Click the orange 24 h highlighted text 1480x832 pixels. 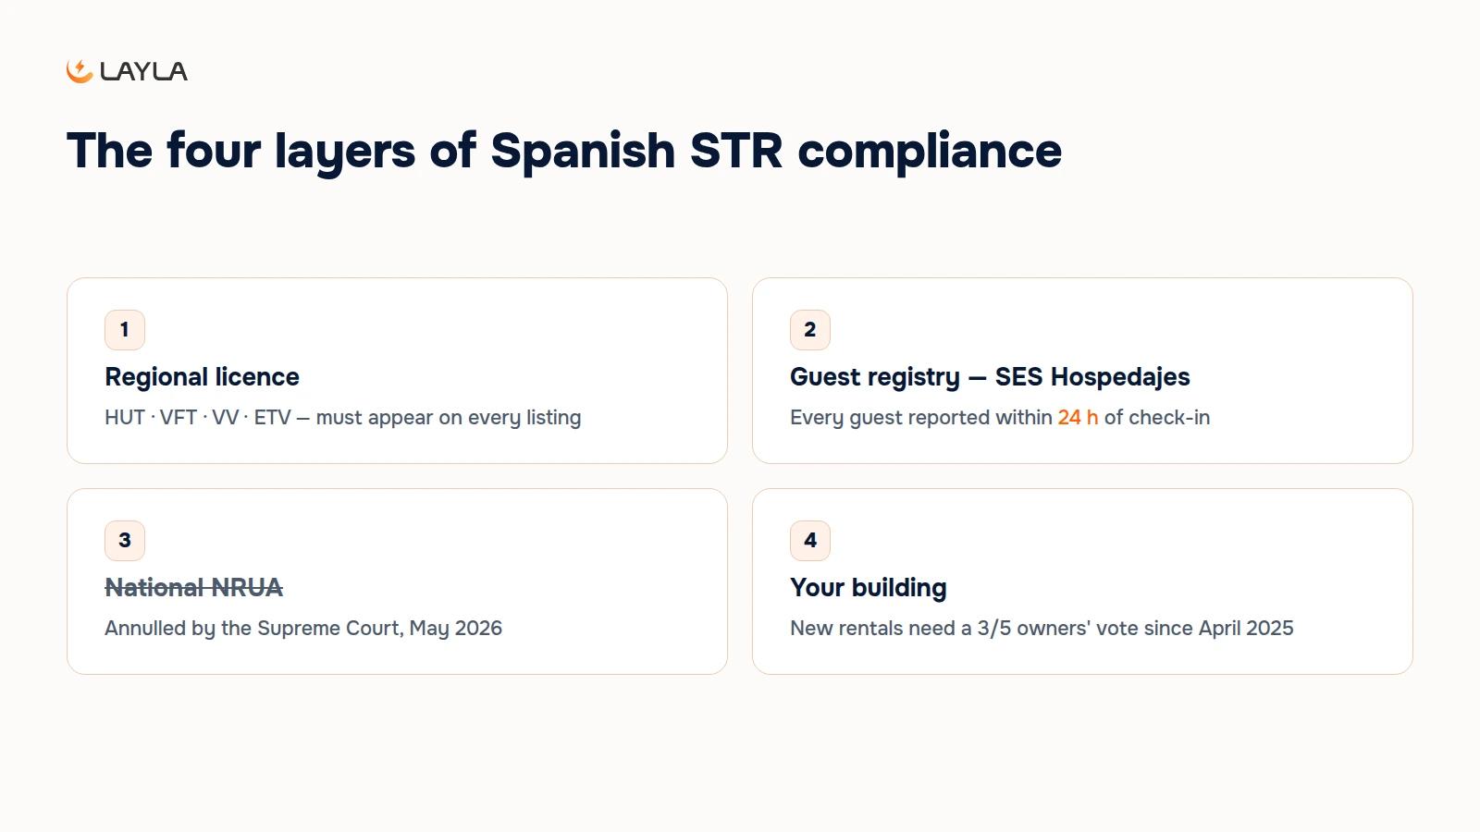click(x=1078, y=418)
